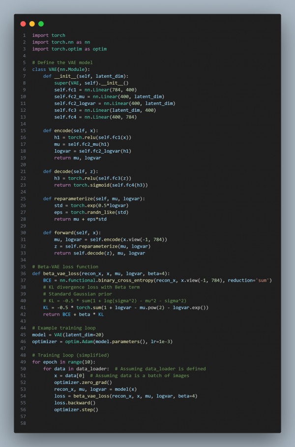The image size is (295, 447).
Task: Click the 'def decode(self, z):' line
Action: pos(71,171)
